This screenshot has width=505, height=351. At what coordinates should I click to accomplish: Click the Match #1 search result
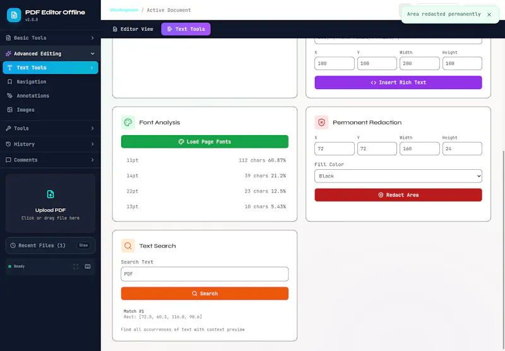pos(205,314)
